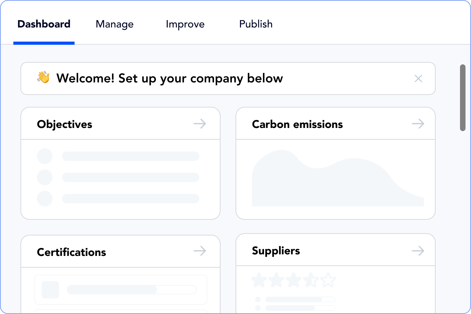Screen dimensions: 471x314
Task: Go to the Improve section
Action: [x=185, y=24]
